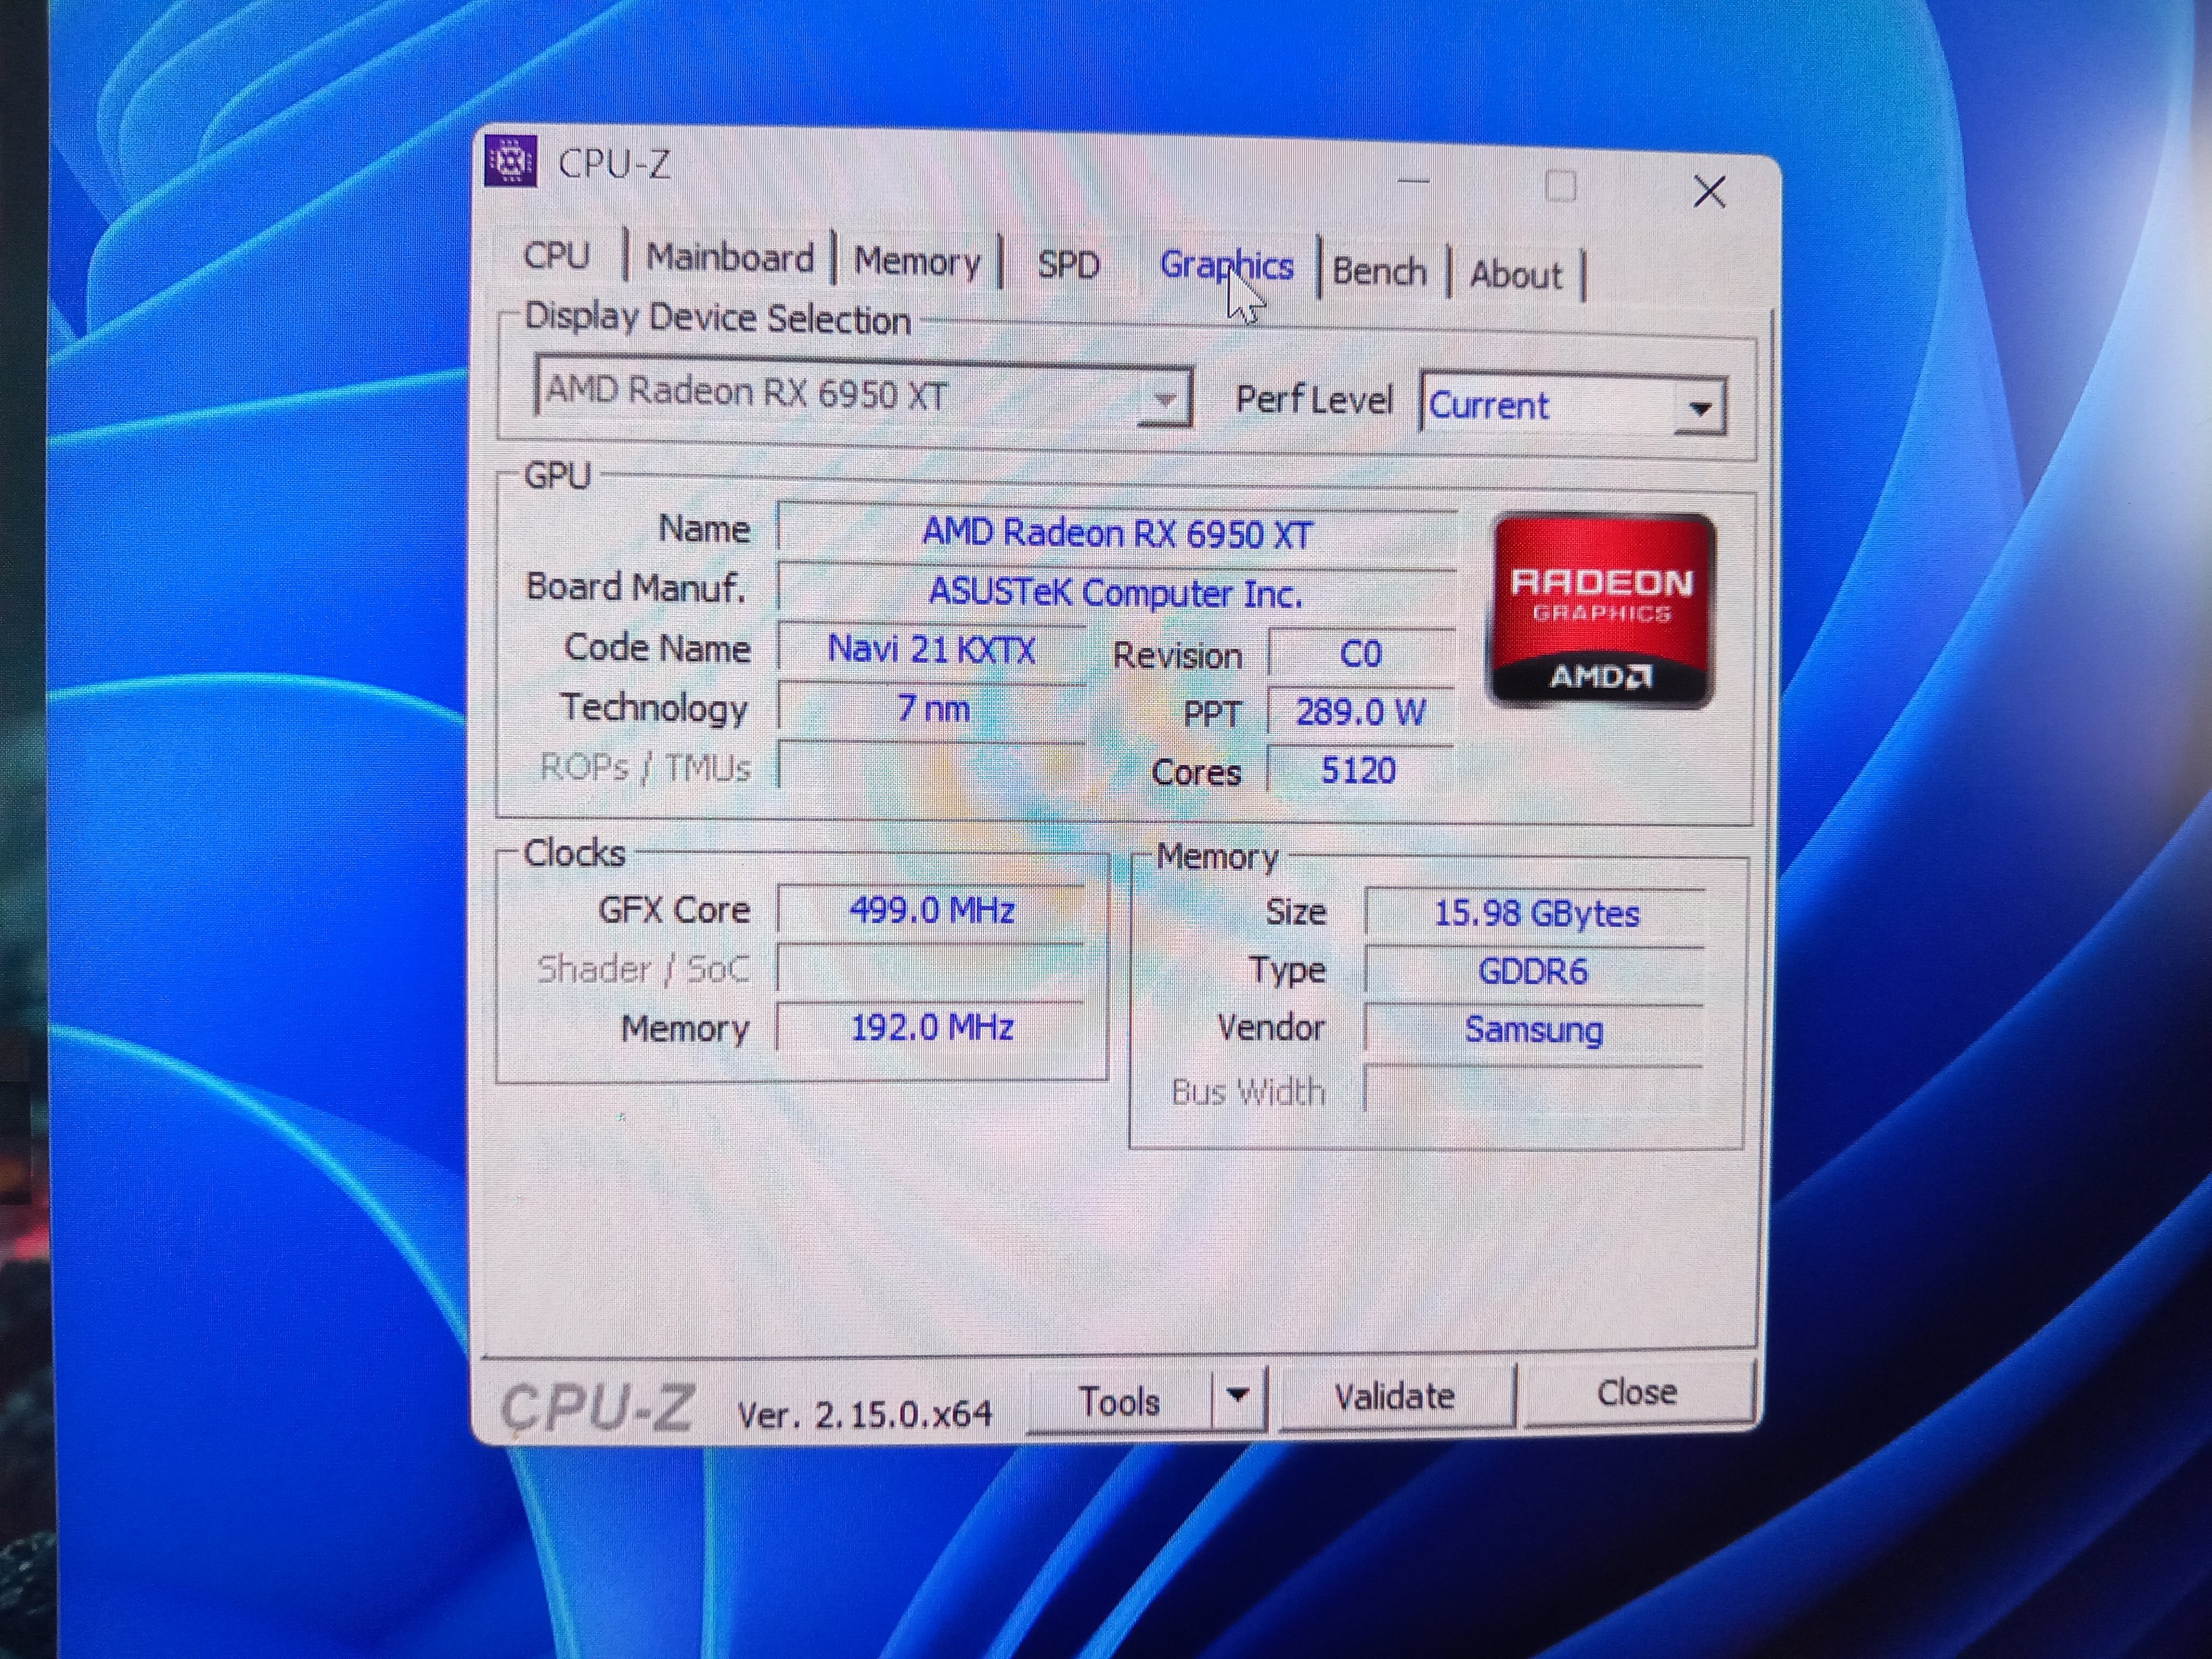The image size is (2212, 1659).
Task: Click the Radeon Graphics AMD logo
Action: coord(1601,611)
